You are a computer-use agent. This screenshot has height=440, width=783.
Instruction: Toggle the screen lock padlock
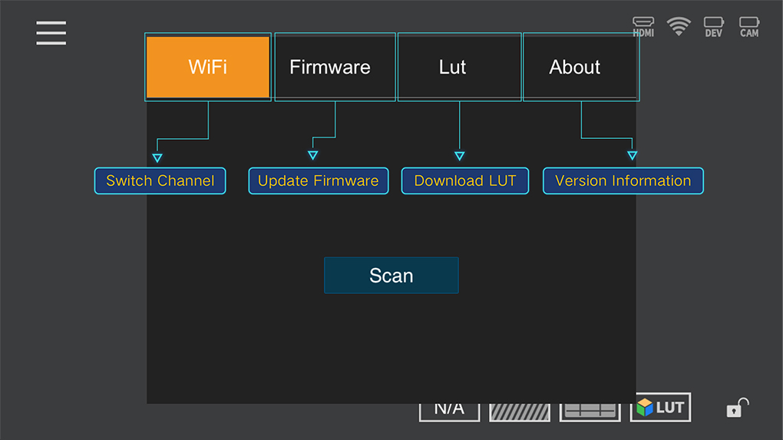pyautogui.click(x=736, y=408)
